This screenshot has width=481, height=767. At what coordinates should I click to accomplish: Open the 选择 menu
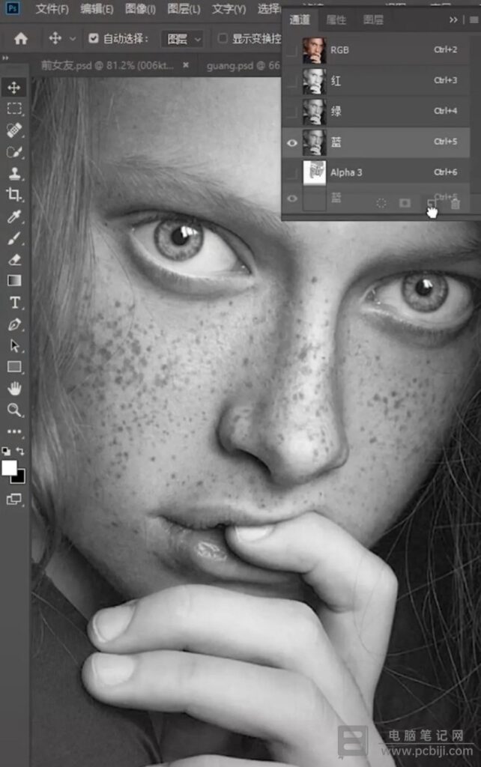point(269,9)
